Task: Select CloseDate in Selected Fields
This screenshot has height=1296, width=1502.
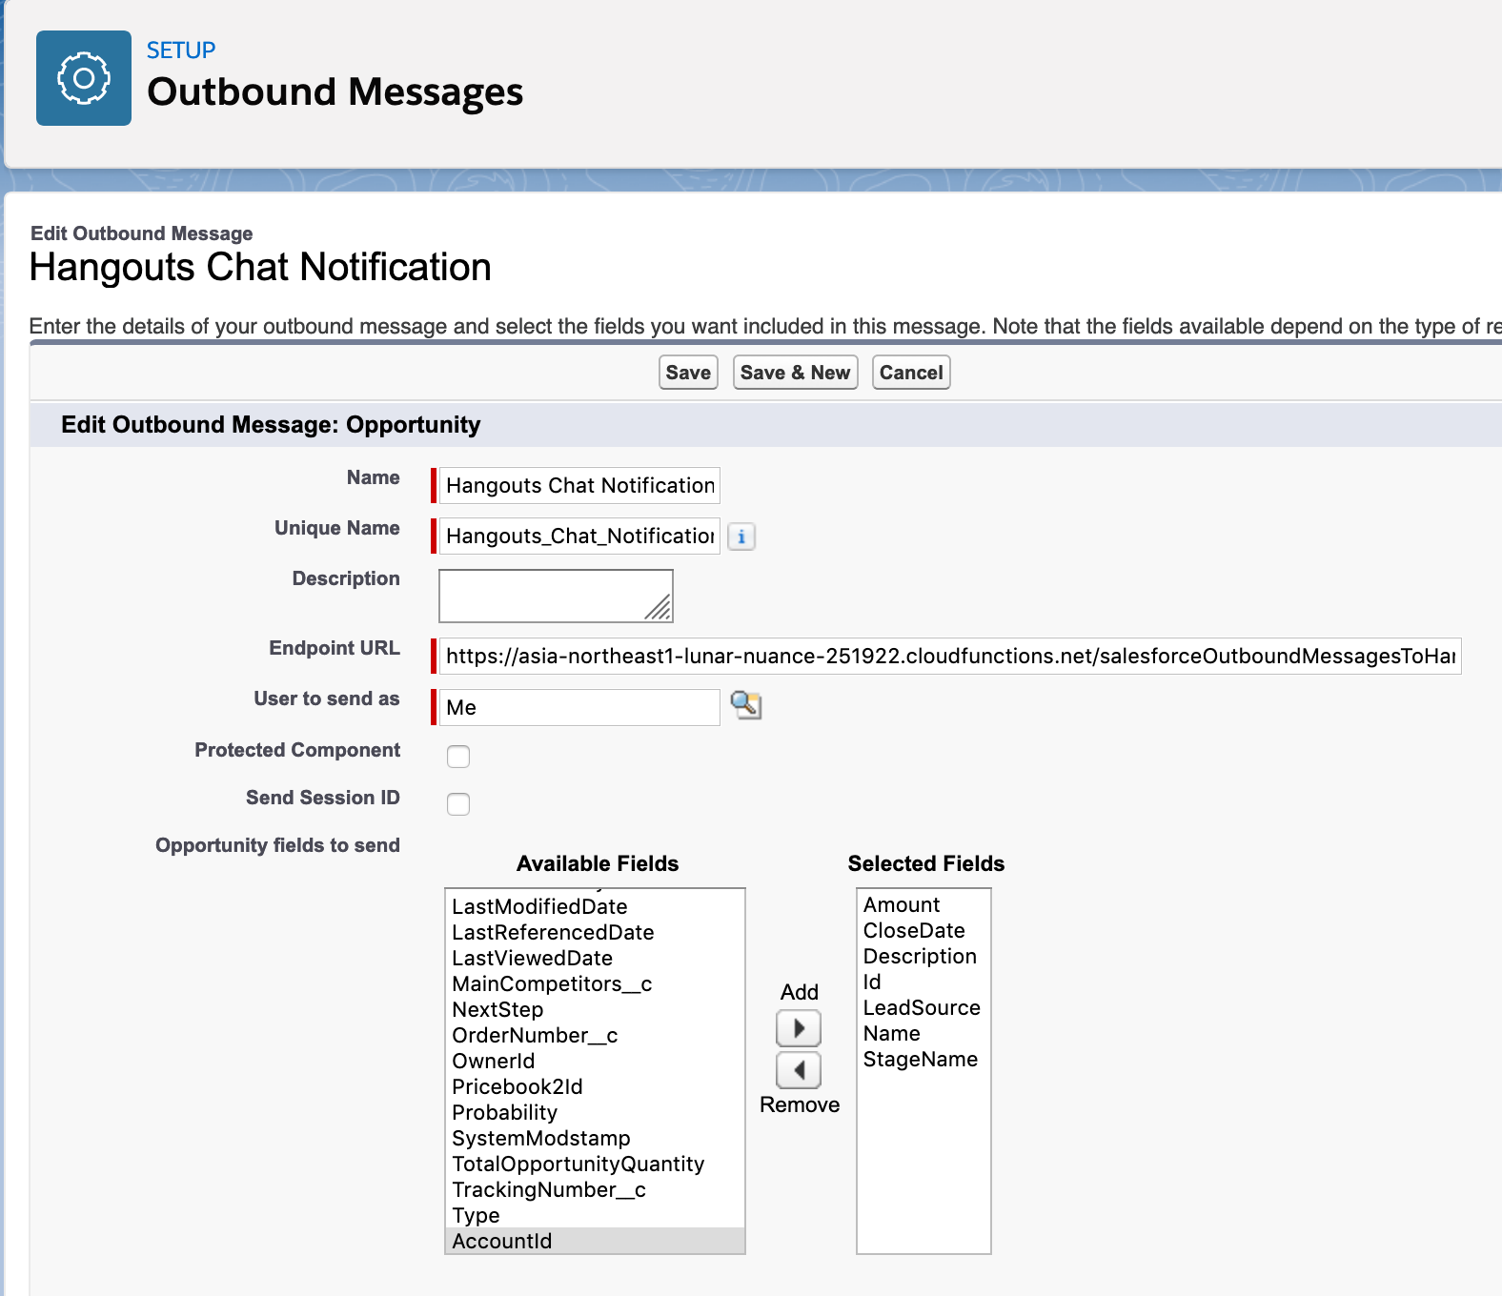Action: 924,930
